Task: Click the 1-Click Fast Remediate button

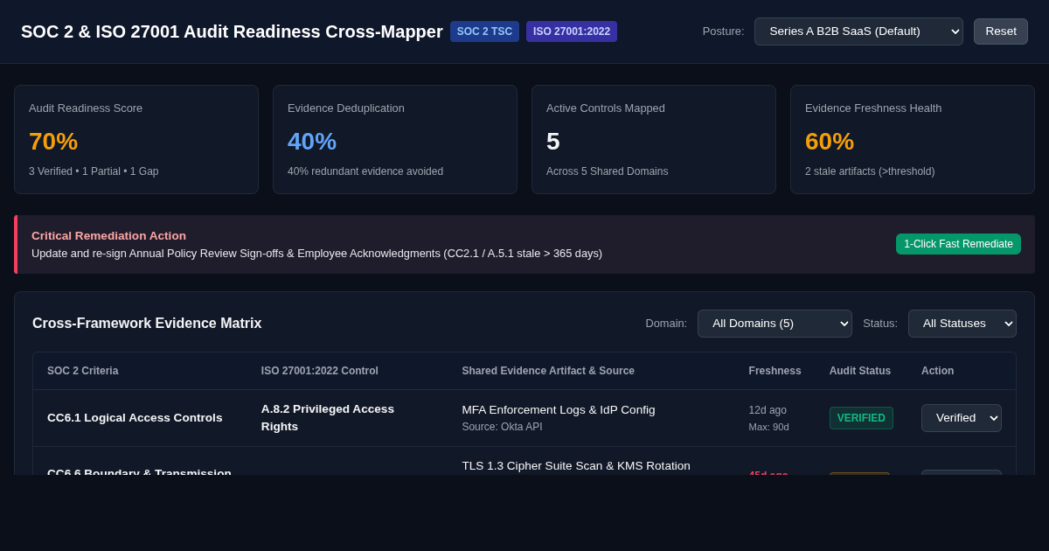Action: pyautogui.click(x=958, y=244)
